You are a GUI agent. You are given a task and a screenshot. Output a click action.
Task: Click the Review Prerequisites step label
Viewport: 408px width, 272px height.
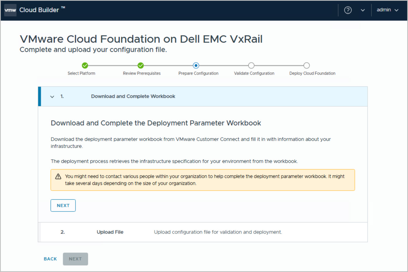coord(142,73)
